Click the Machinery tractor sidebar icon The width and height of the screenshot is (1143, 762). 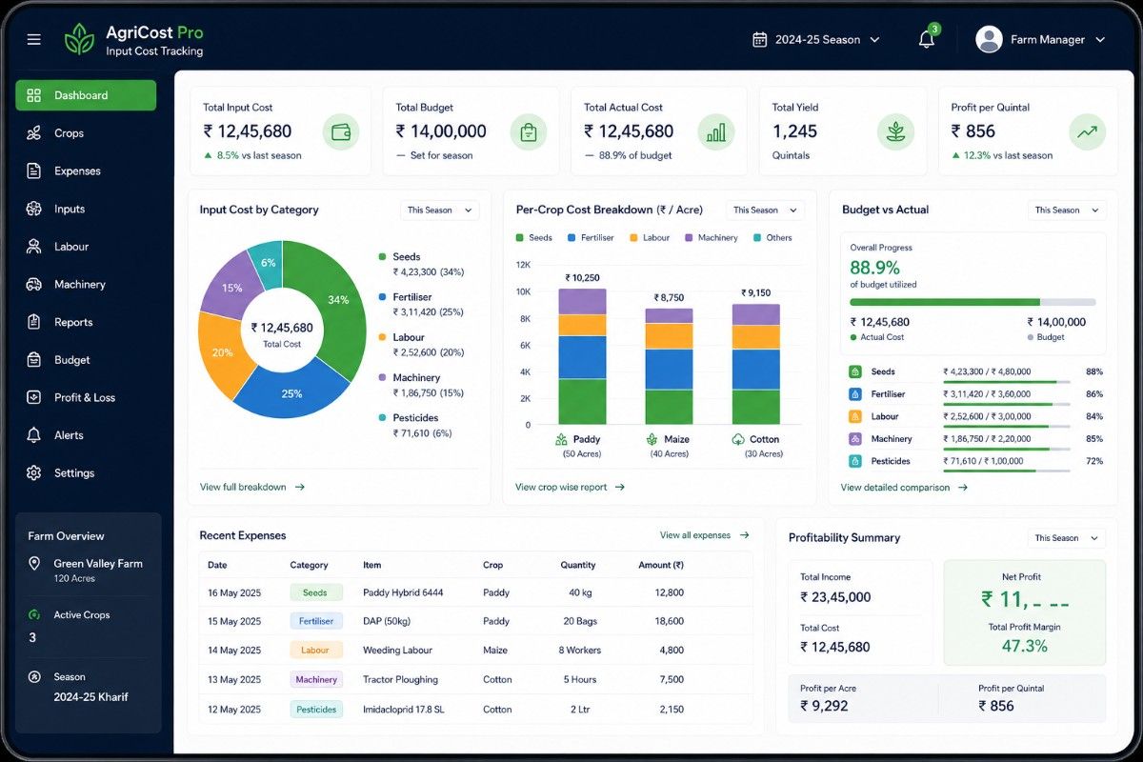click(34, 285)
